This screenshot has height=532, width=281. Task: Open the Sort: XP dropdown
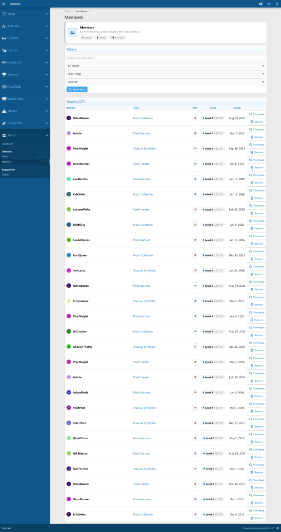[x=165, y=82]
